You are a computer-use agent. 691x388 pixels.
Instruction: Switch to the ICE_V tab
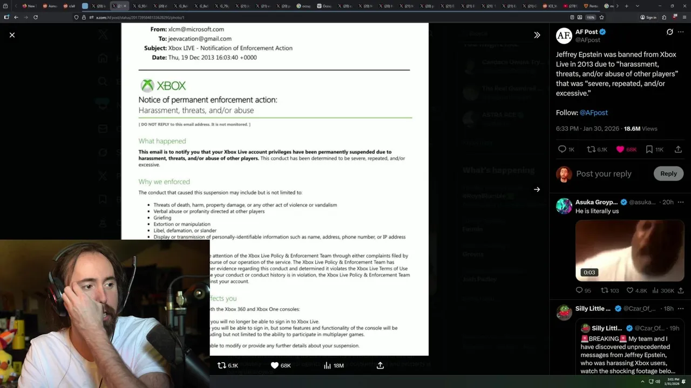click(550, 6)
